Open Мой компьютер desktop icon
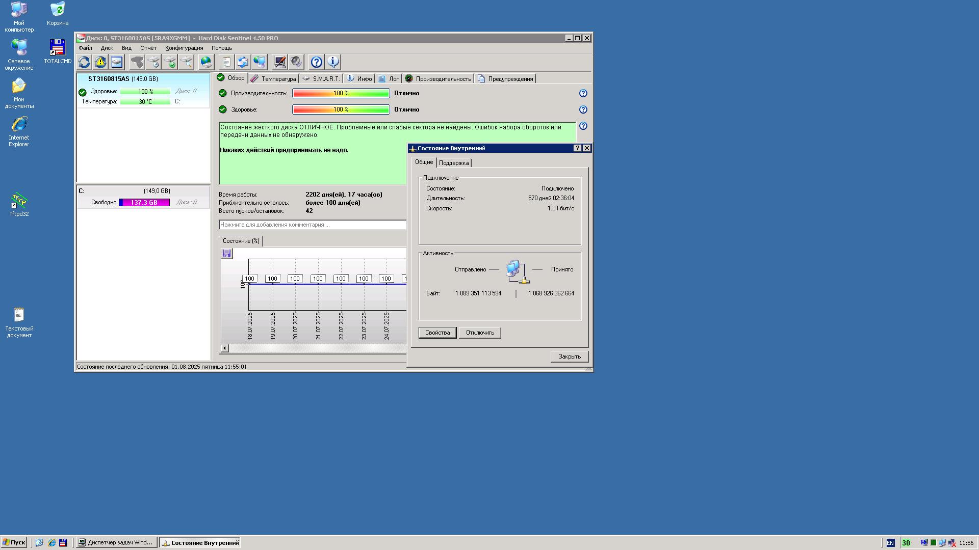The width and height of the screenshot is (979, 550). coord(19,17)
